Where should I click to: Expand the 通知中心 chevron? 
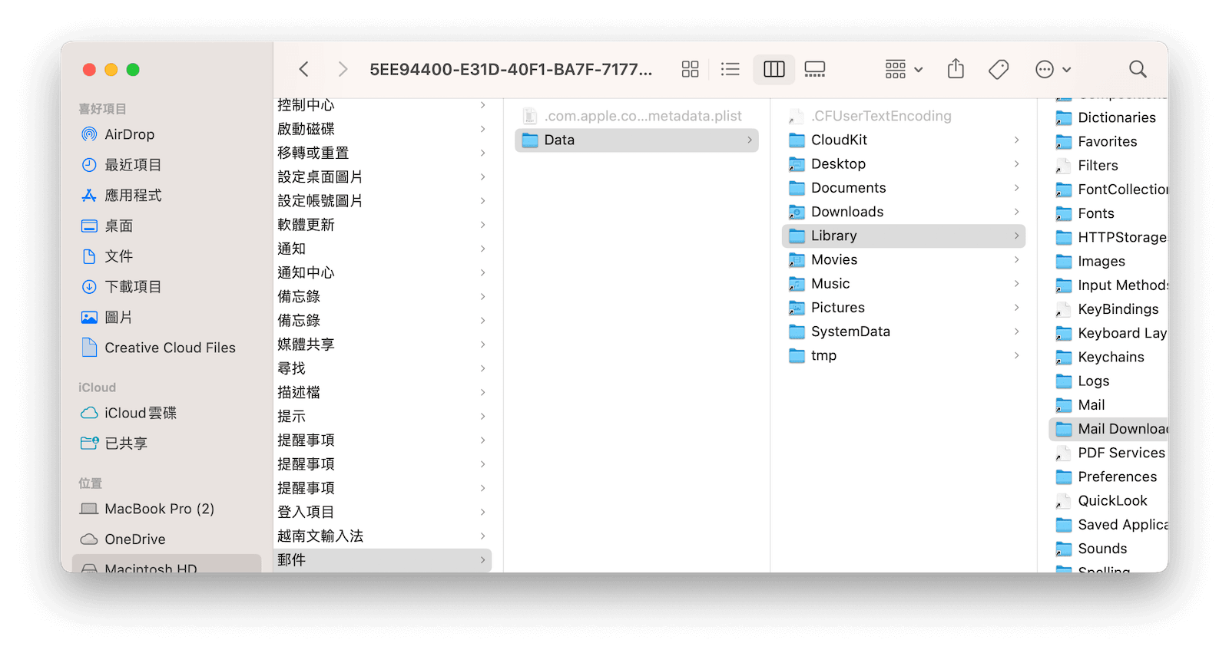click(482, 272)
